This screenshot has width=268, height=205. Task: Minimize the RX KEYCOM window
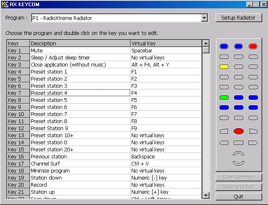click(x=249, y=5)
